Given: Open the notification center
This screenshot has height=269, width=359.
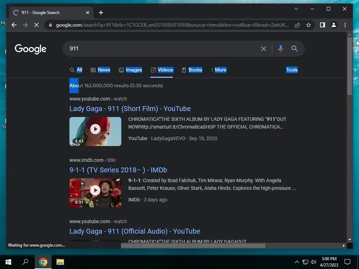Looking at the screenshot, I should pos(347,262).
